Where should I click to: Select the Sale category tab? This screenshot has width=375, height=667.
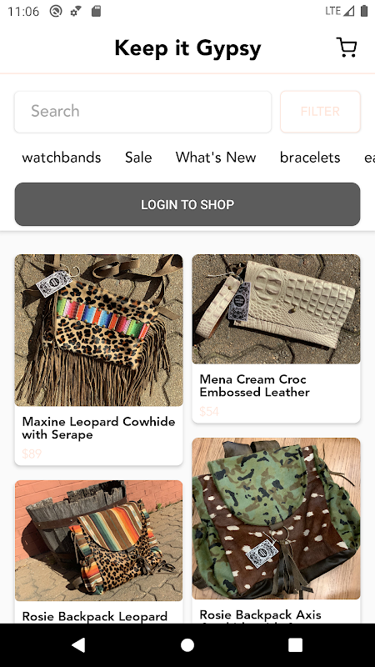point(138,158)
